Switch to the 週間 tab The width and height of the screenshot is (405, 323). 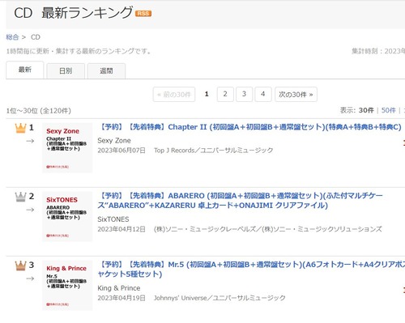(x=106, y=71)
